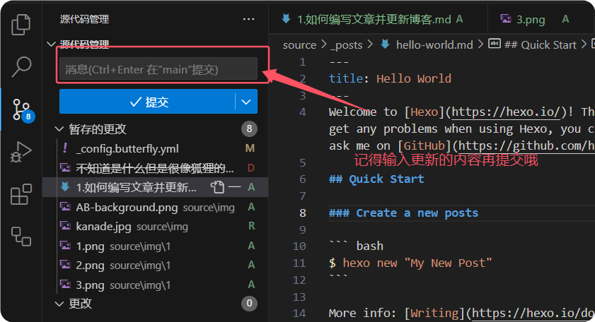Viewport: 595px width, 322px height.
Task: Open the Source Control view icon
Action: coord(22,110)
